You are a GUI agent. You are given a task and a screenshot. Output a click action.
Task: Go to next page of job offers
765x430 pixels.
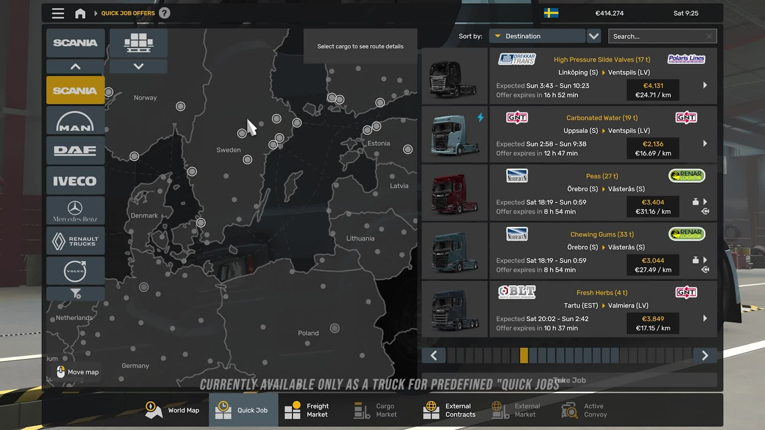(x=704, y=356)
